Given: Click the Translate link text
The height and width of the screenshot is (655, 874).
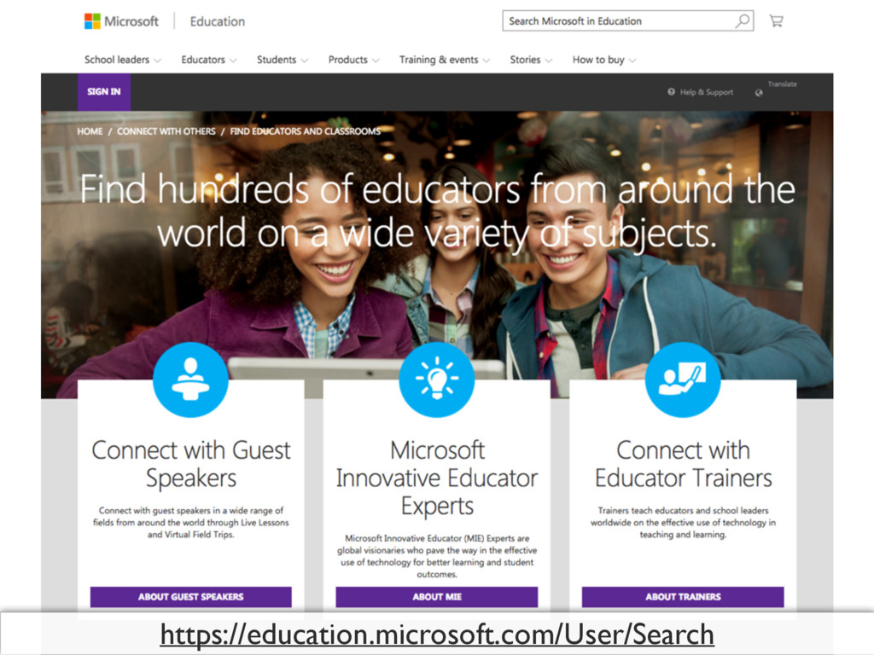Looking at the screenshot, I should (x=782, y=84).
